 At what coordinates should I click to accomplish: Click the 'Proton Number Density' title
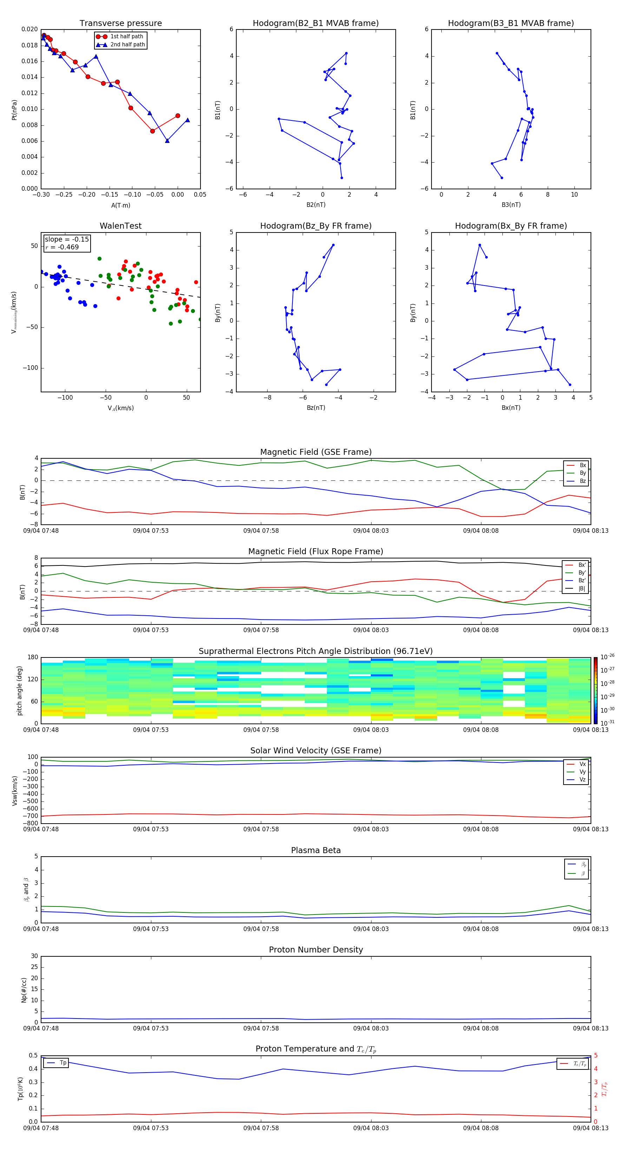[316, 950]
